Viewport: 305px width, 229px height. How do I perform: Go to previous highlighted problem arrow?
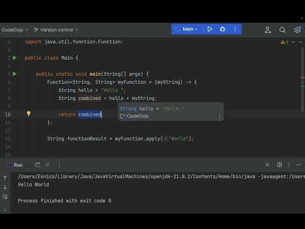[x=293, y=42]
